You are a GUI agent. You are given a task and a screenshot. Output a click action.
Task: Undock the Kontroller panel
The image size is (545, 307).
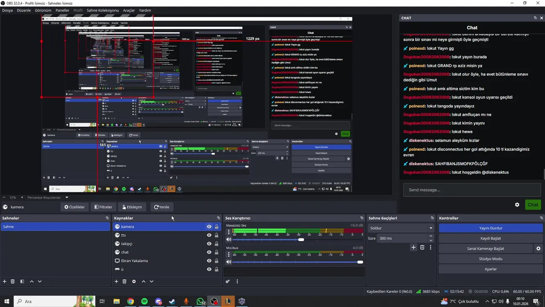click(x=541, y=218)
